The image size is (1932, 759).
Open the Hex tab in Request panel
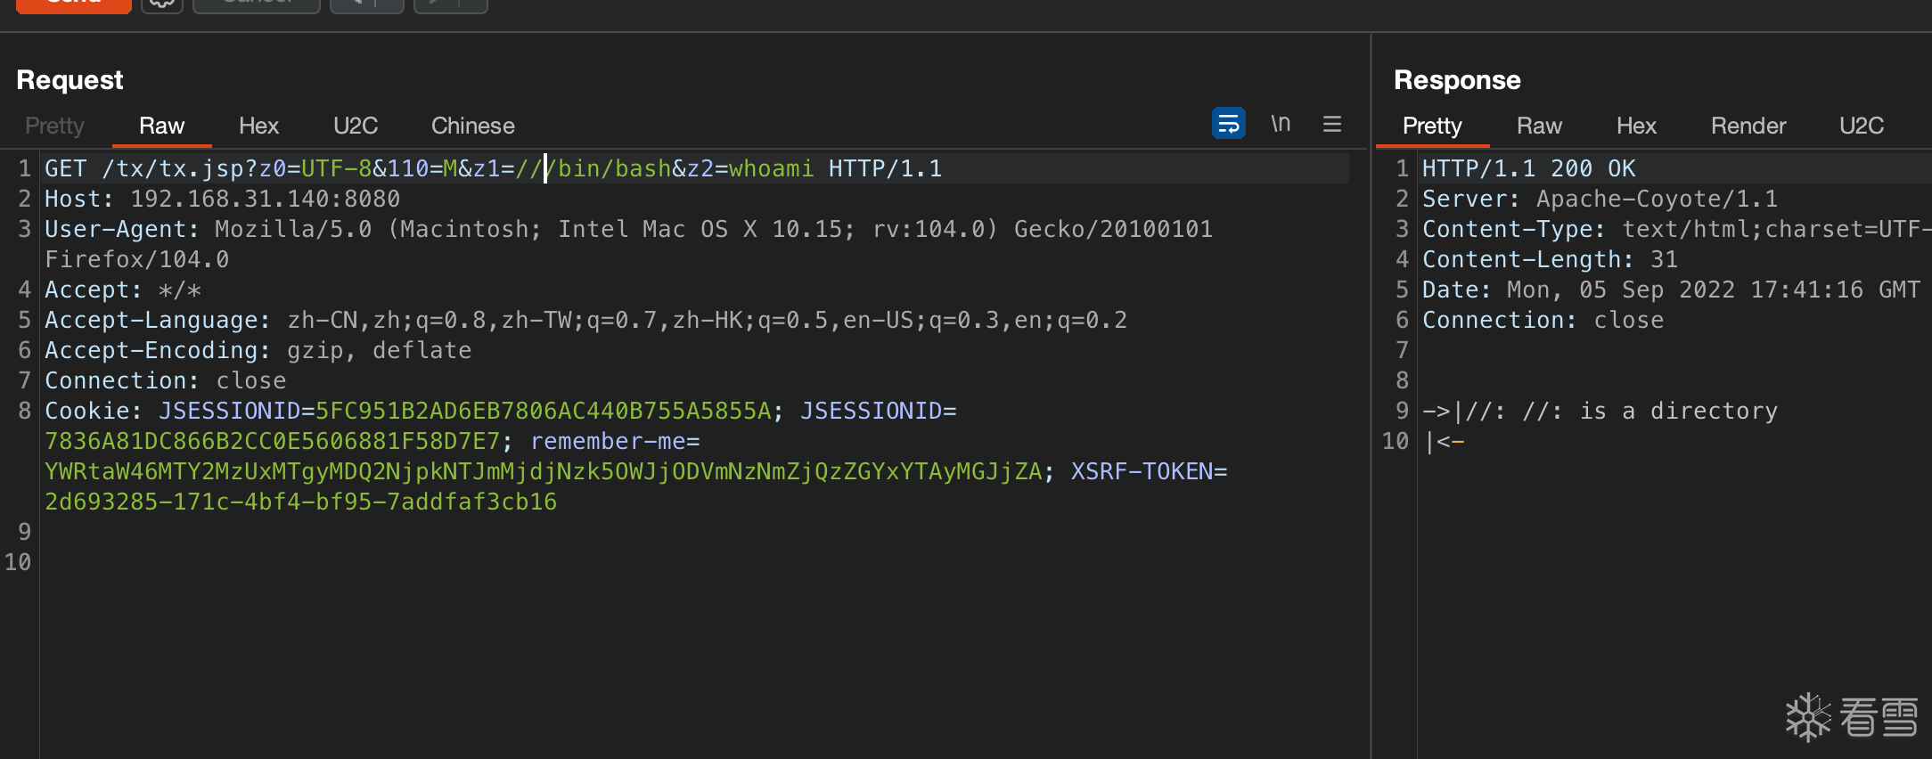[258, 126]
